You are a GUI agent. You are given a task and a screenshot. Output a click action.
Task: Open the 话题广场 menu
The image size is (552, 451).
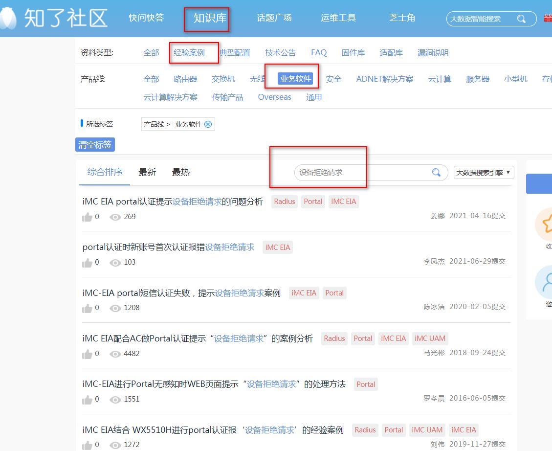[274, 18]
